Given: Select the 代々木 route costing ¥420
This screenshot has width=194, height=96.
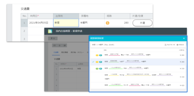Looking at the screenshot, I should pos(138,85).
